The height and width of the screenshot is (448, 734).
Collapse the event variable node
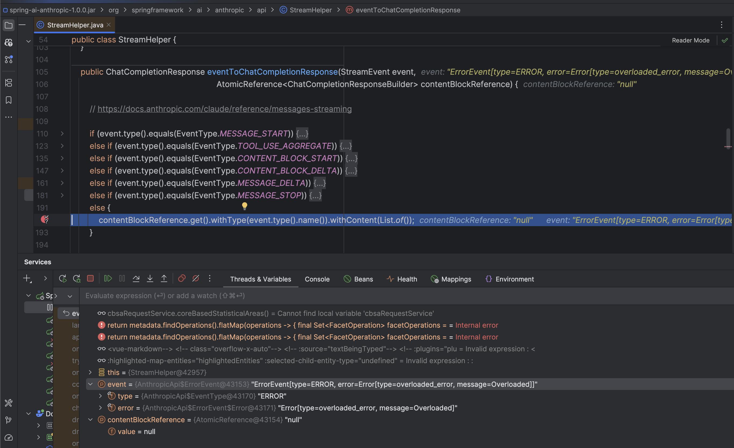(90, 384)
